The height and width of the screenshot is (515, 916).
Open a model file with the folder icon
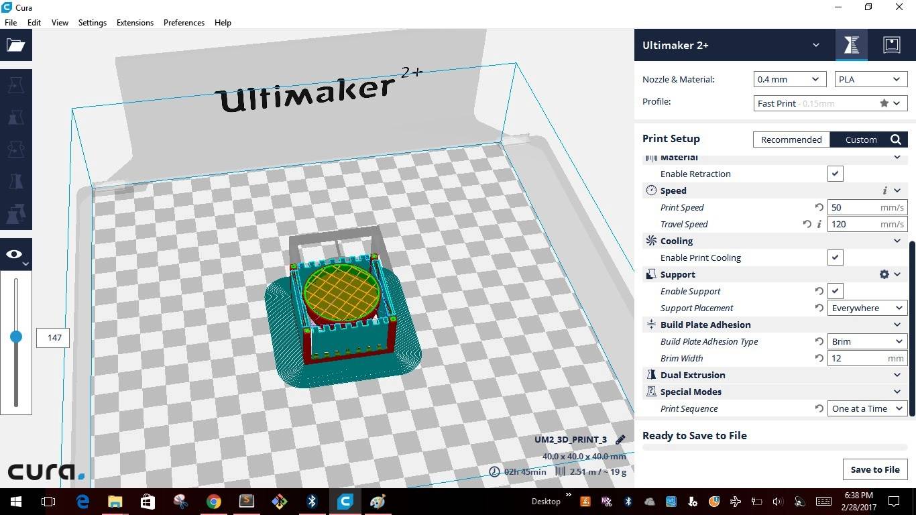[x=15, y=46]
